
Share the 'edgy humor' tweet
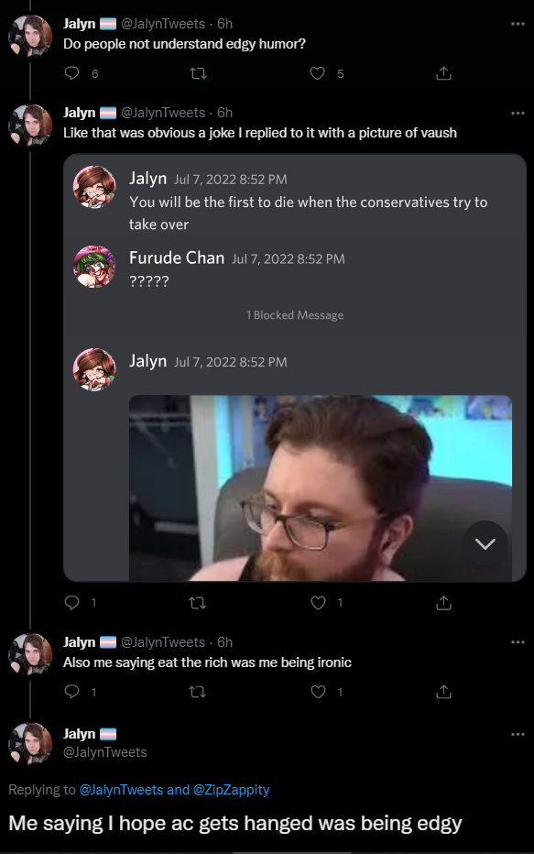[443, 73]
